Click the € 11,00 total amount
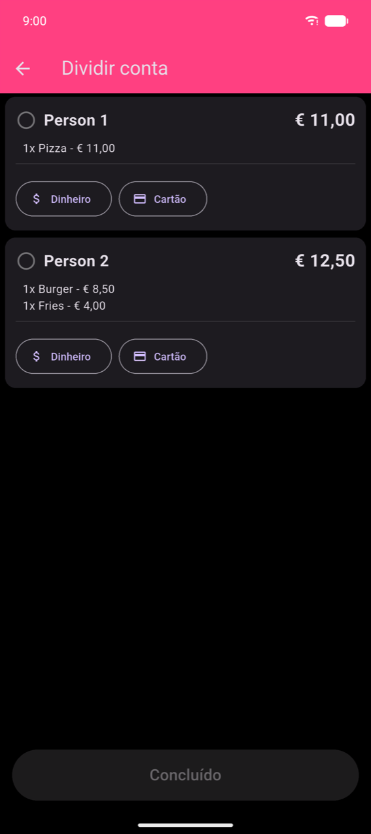Image resolution: width=371 pixels, height=834 pixels. pyautogui.click(x=325, y=120)
